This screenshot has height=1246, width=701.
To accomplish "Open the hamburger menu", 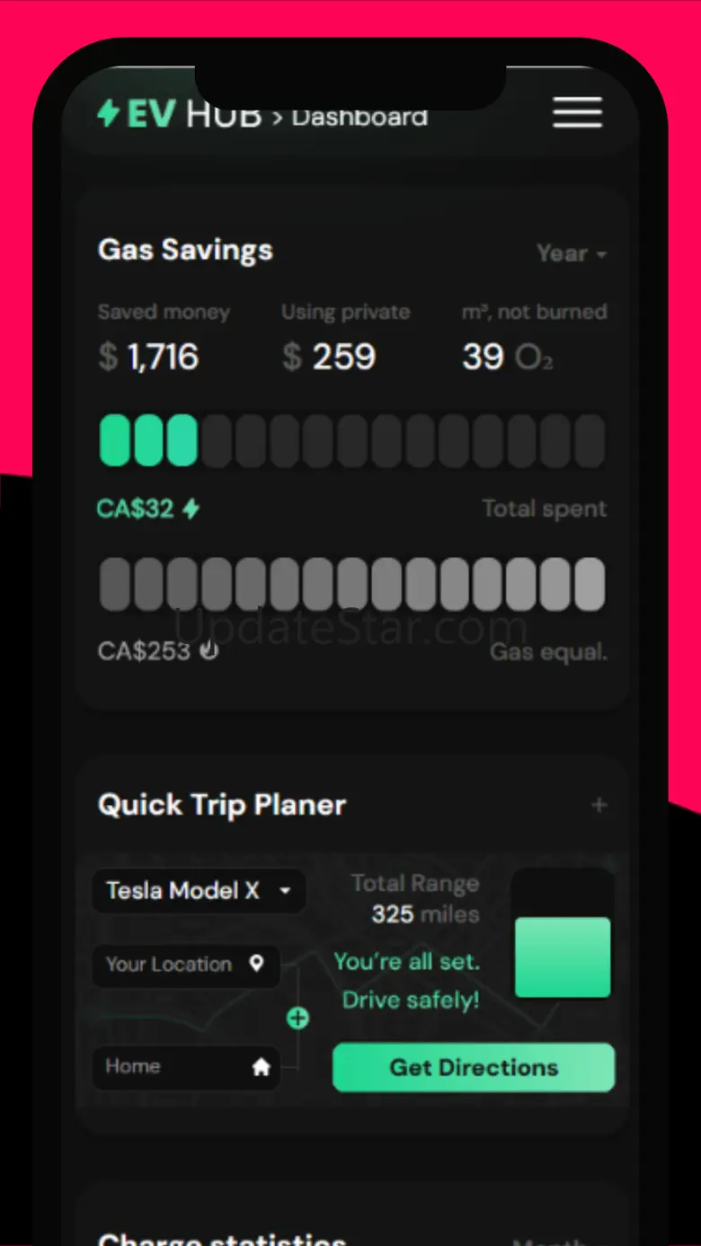I will 577,114.
